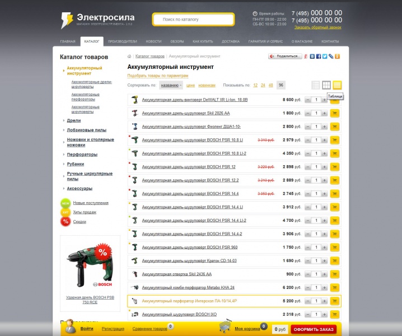Click Заказать обратный звонок link
The width and height of the screenshot is (402, 336).
[317, 27]
